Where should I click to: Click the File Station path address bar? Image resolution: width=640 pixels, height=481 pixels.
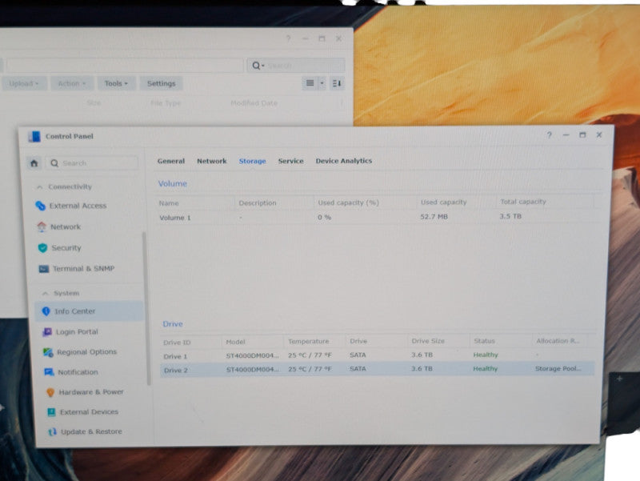point(125,66)
